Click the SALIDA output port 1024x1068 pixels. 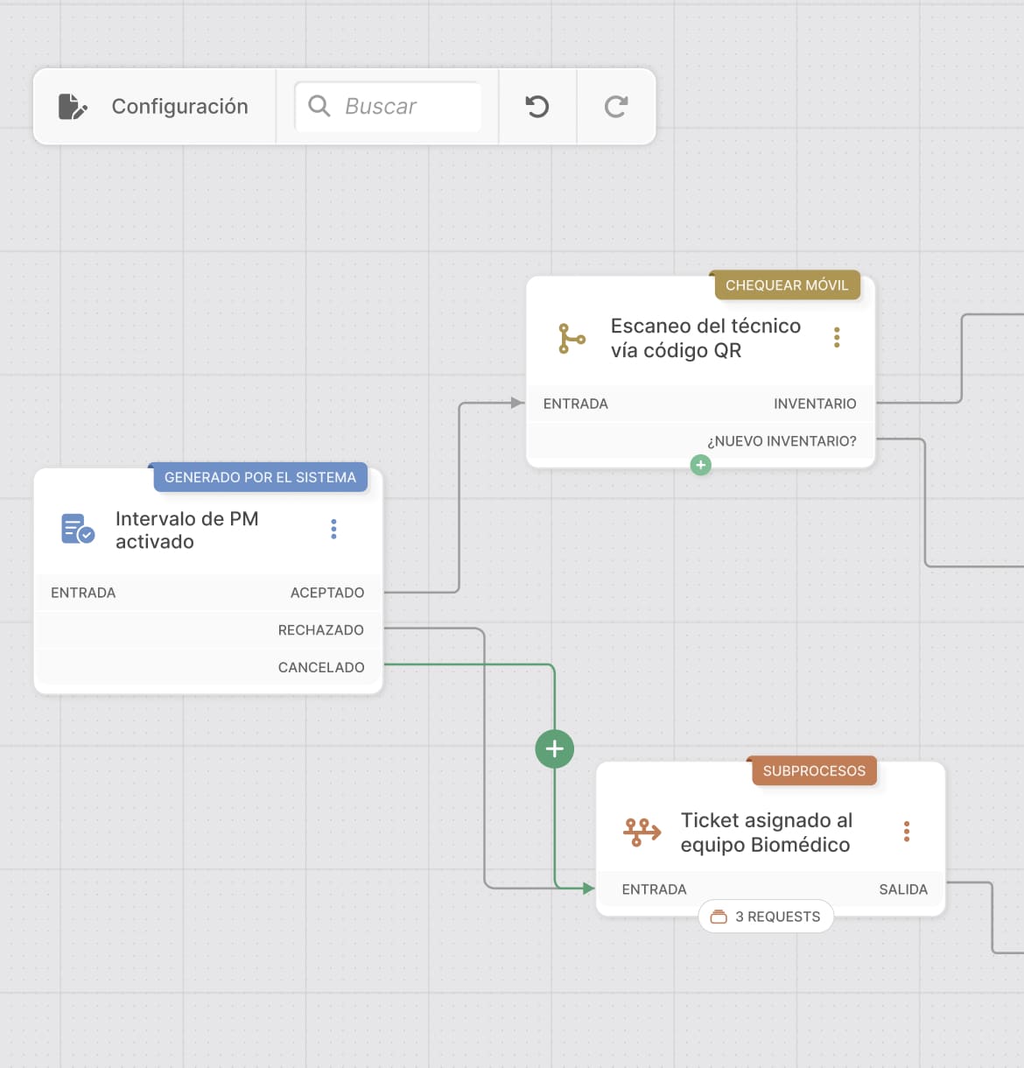click(x=903, y=889)
